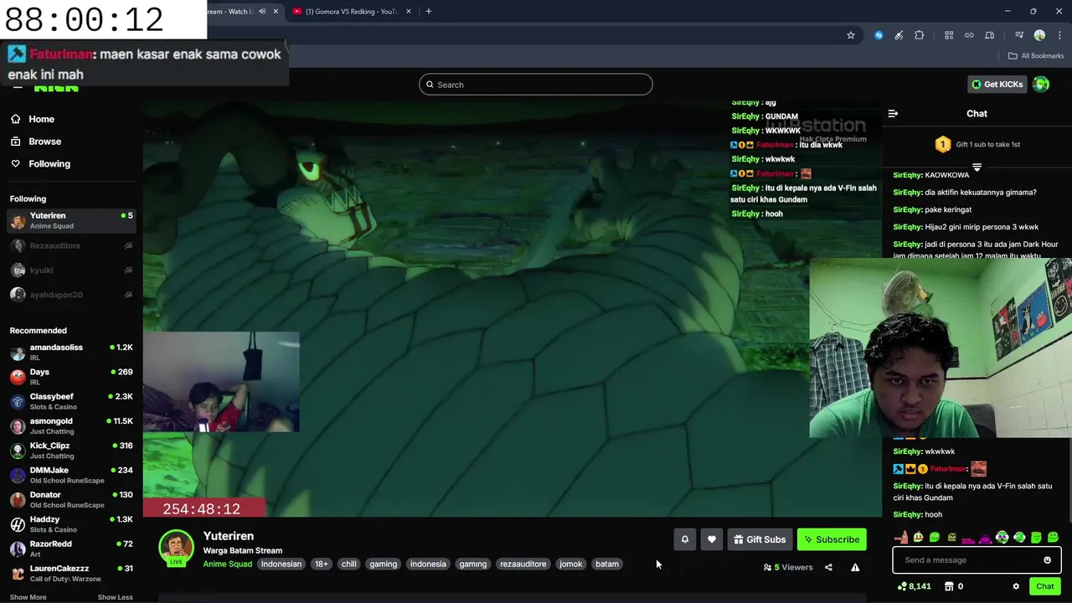
Task: Open the Chrome three-dot menu
Action: [x=1059, y=35]
